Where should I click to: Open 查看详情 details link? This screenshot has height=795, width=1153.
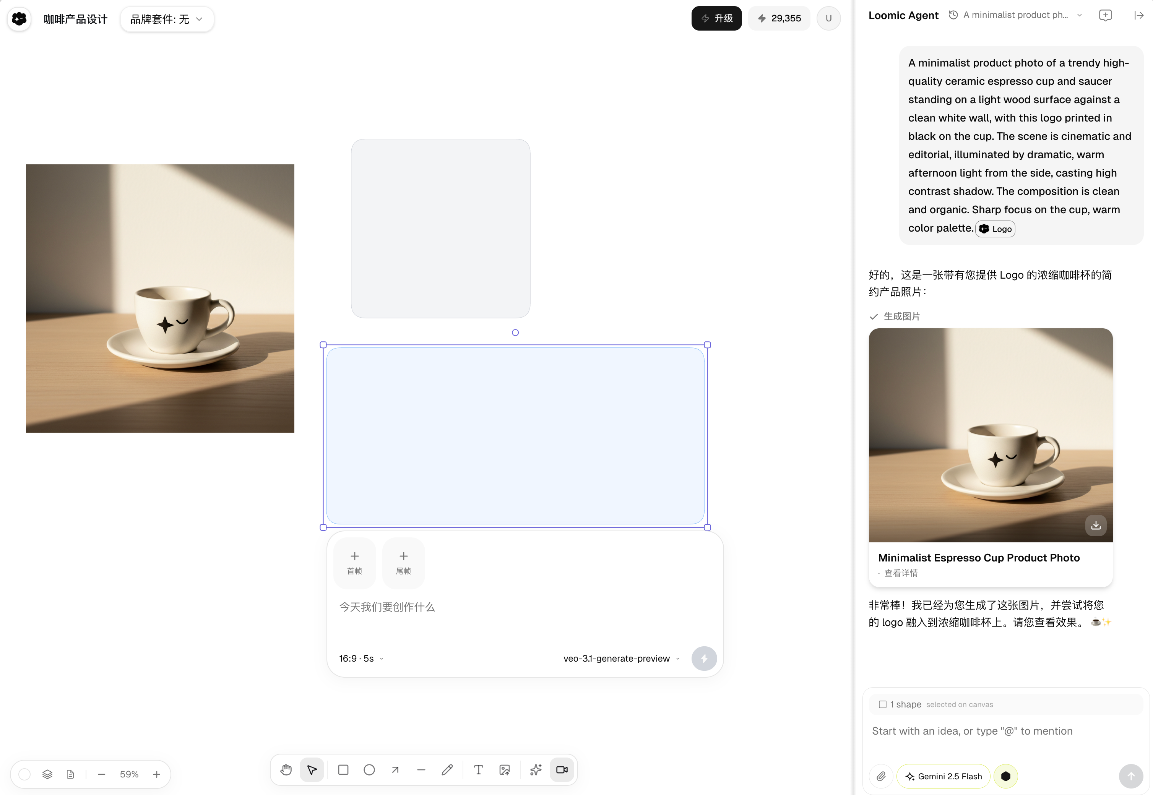(x=900, y=573)
